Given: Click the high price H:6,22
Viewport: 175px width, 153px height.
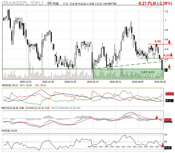Looking at the screenshot, I should (x=82, y=4).
